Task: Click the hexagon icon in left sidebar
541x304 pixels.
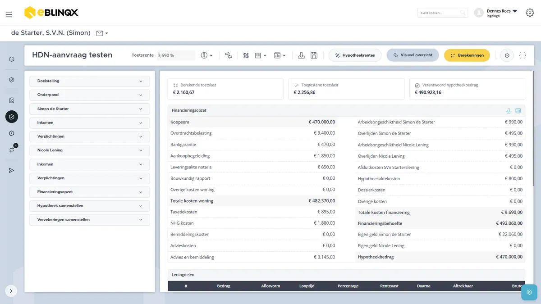Action: 12,59
